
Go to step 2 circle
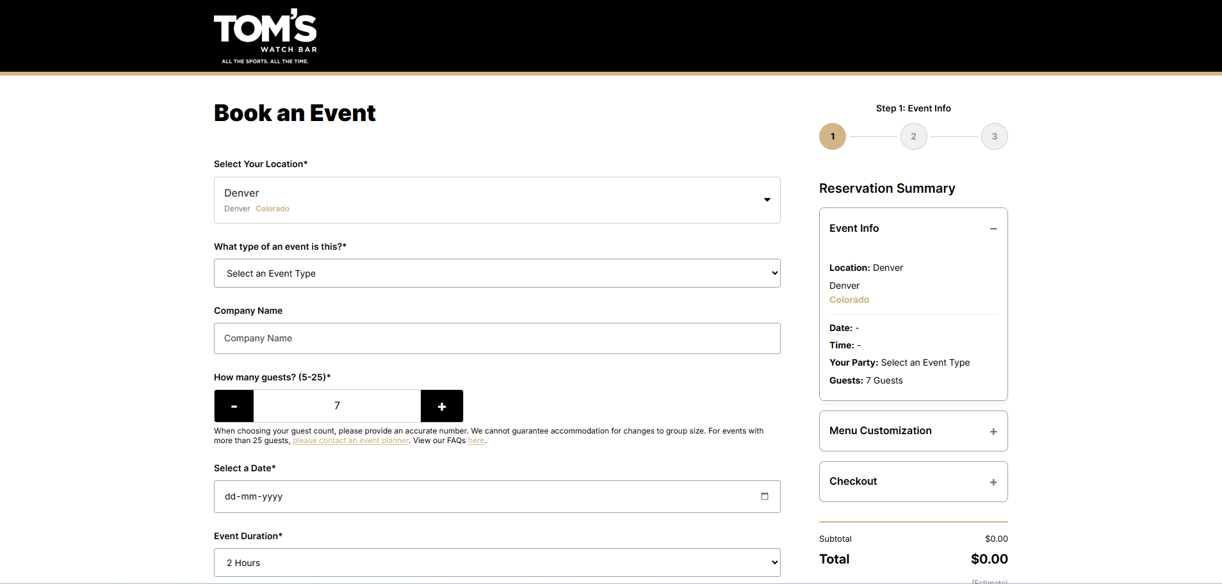(913, 136)
